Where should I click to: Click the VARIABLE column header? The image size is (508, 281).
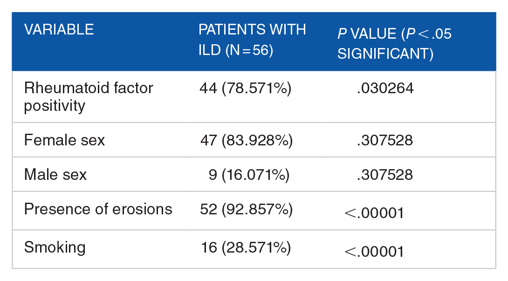coord(59,29)
